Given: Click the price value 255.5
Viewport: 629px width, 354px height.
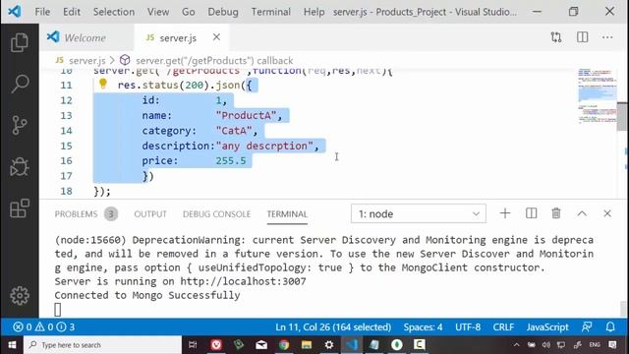Looking at the screenshot, I should [x=231, y=161].
